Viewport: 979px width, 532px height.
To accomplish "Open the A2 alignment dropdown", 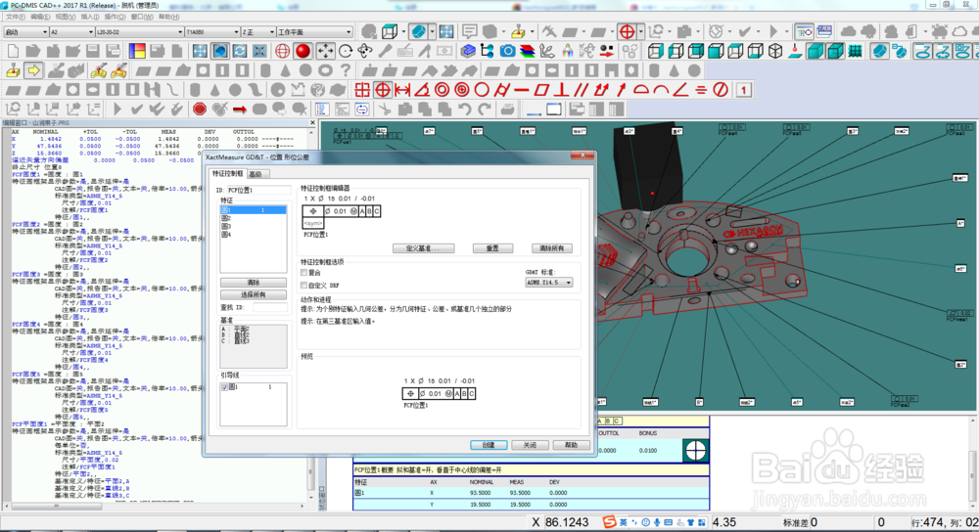I will point(71,32).
